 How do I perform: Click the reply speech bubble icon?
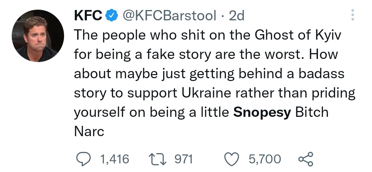[x=83, y=159]
